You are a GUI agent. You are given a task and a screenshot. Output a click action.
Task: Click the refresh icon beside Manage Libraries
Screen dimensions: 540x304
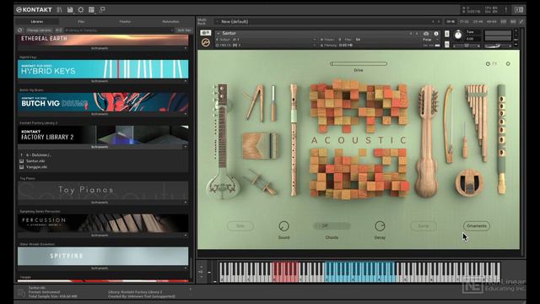[20, 30]
